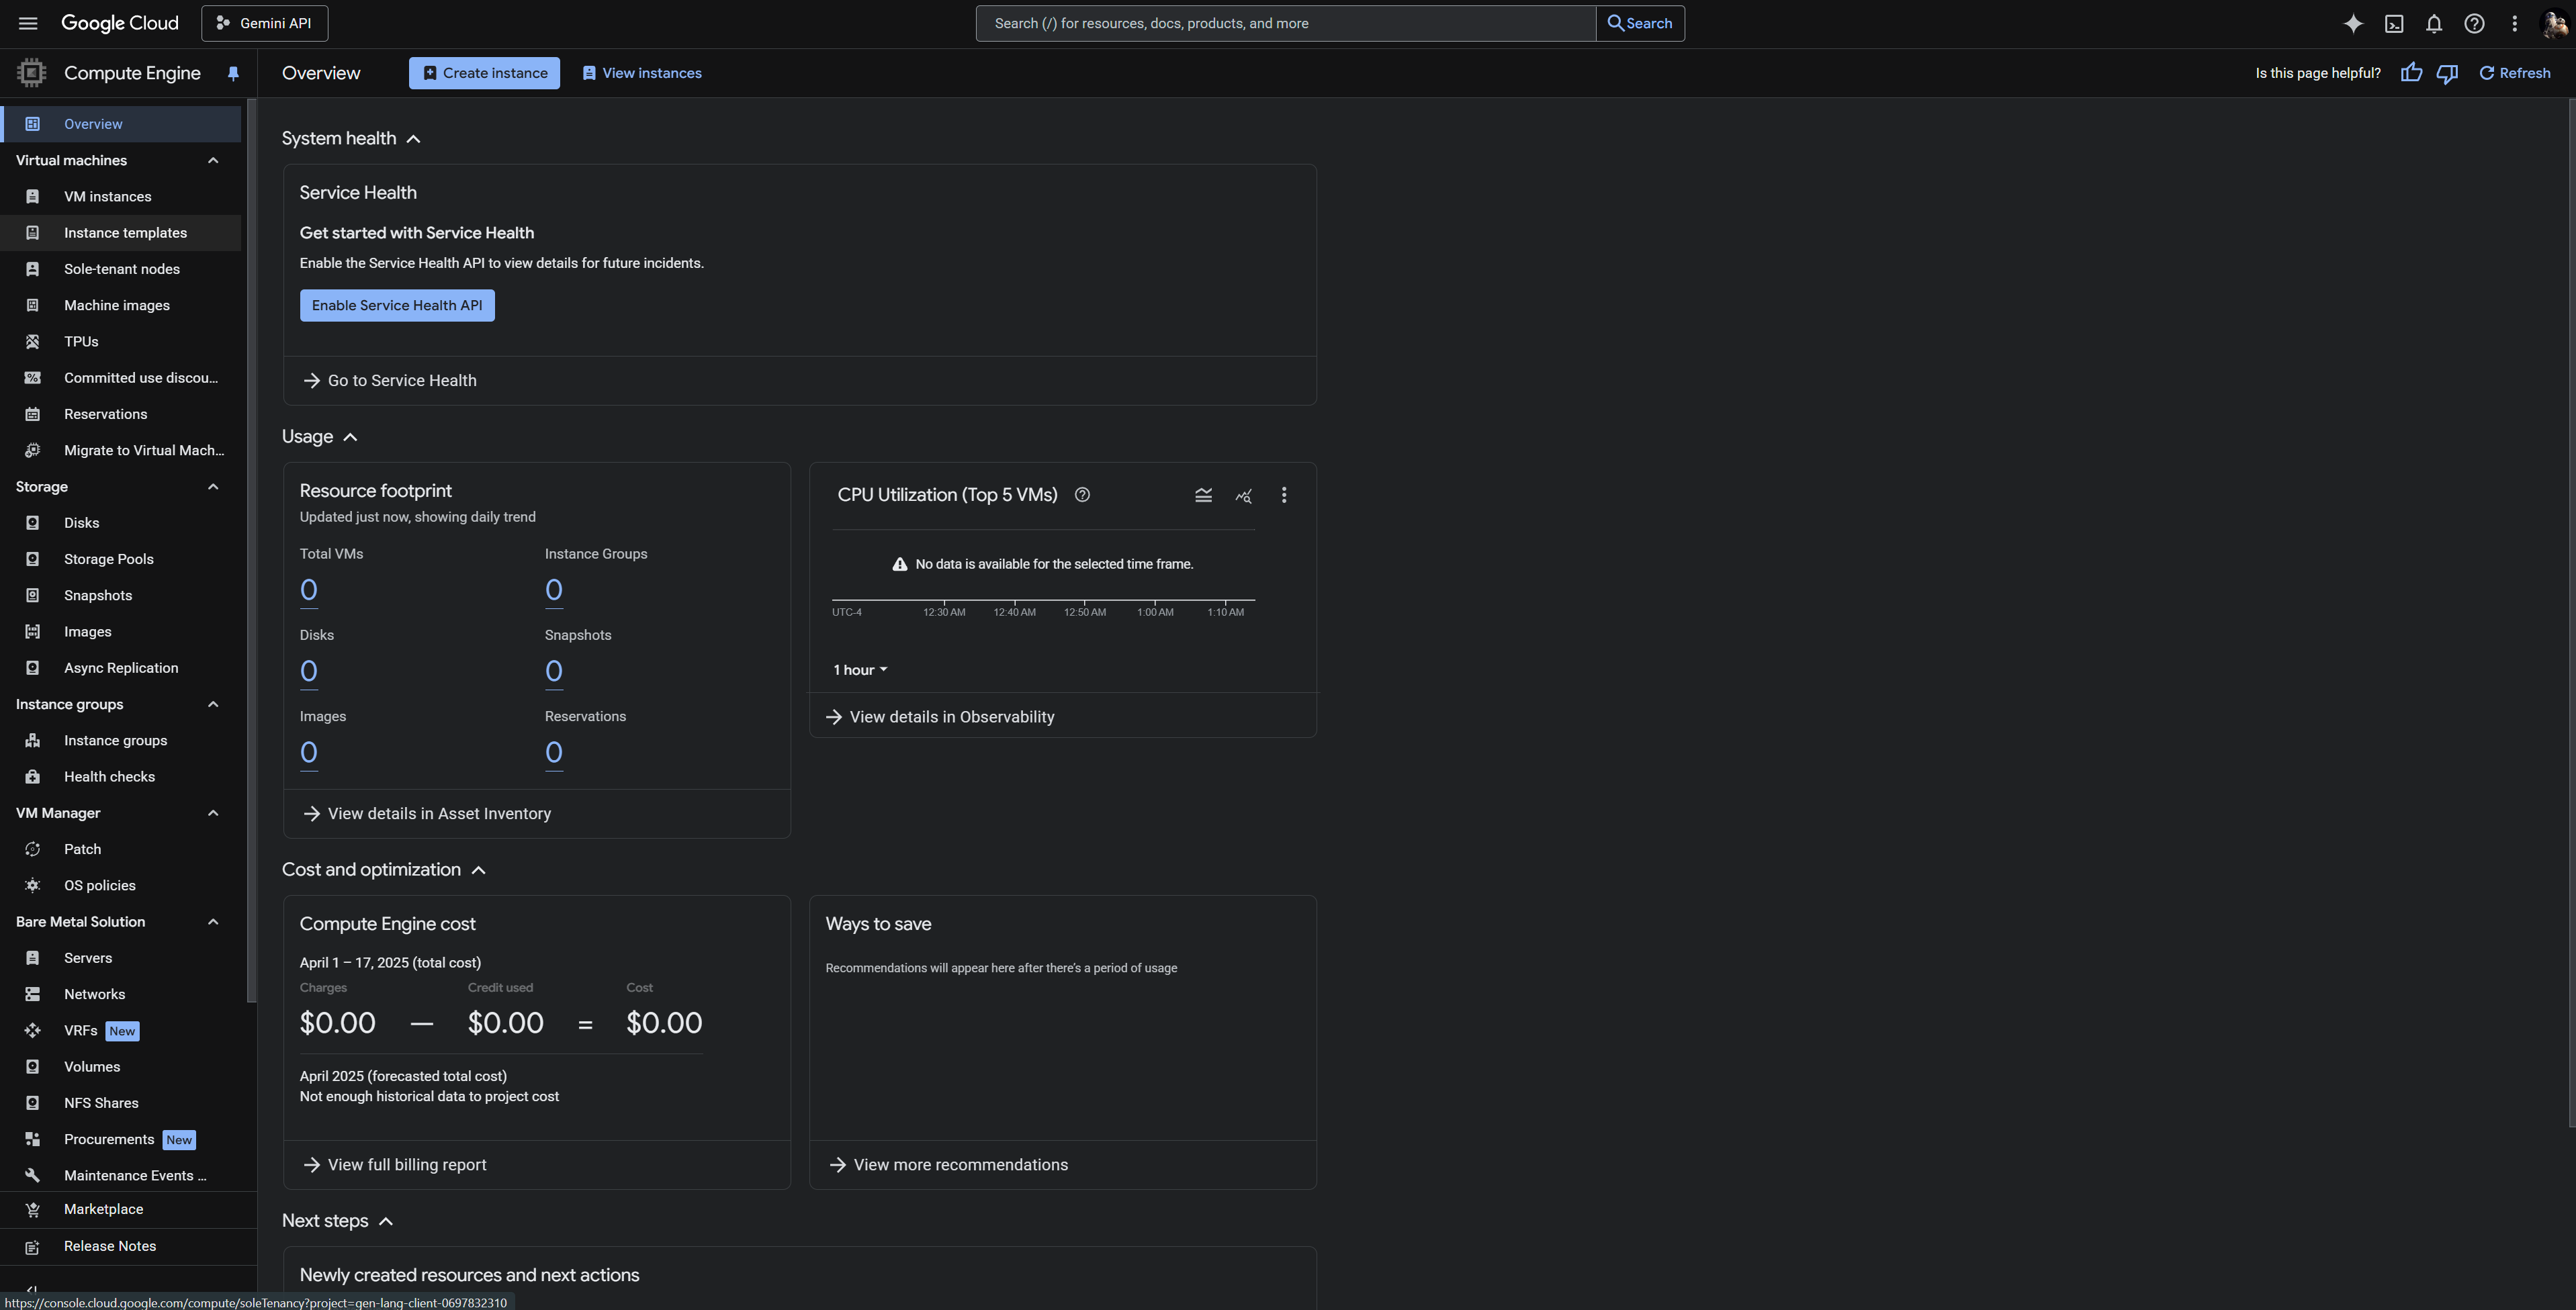This screenshot has width=2576, height=1310.
Task: Open the Gemini API project selector
Action: pyautogui.click(x=264, y=23)
